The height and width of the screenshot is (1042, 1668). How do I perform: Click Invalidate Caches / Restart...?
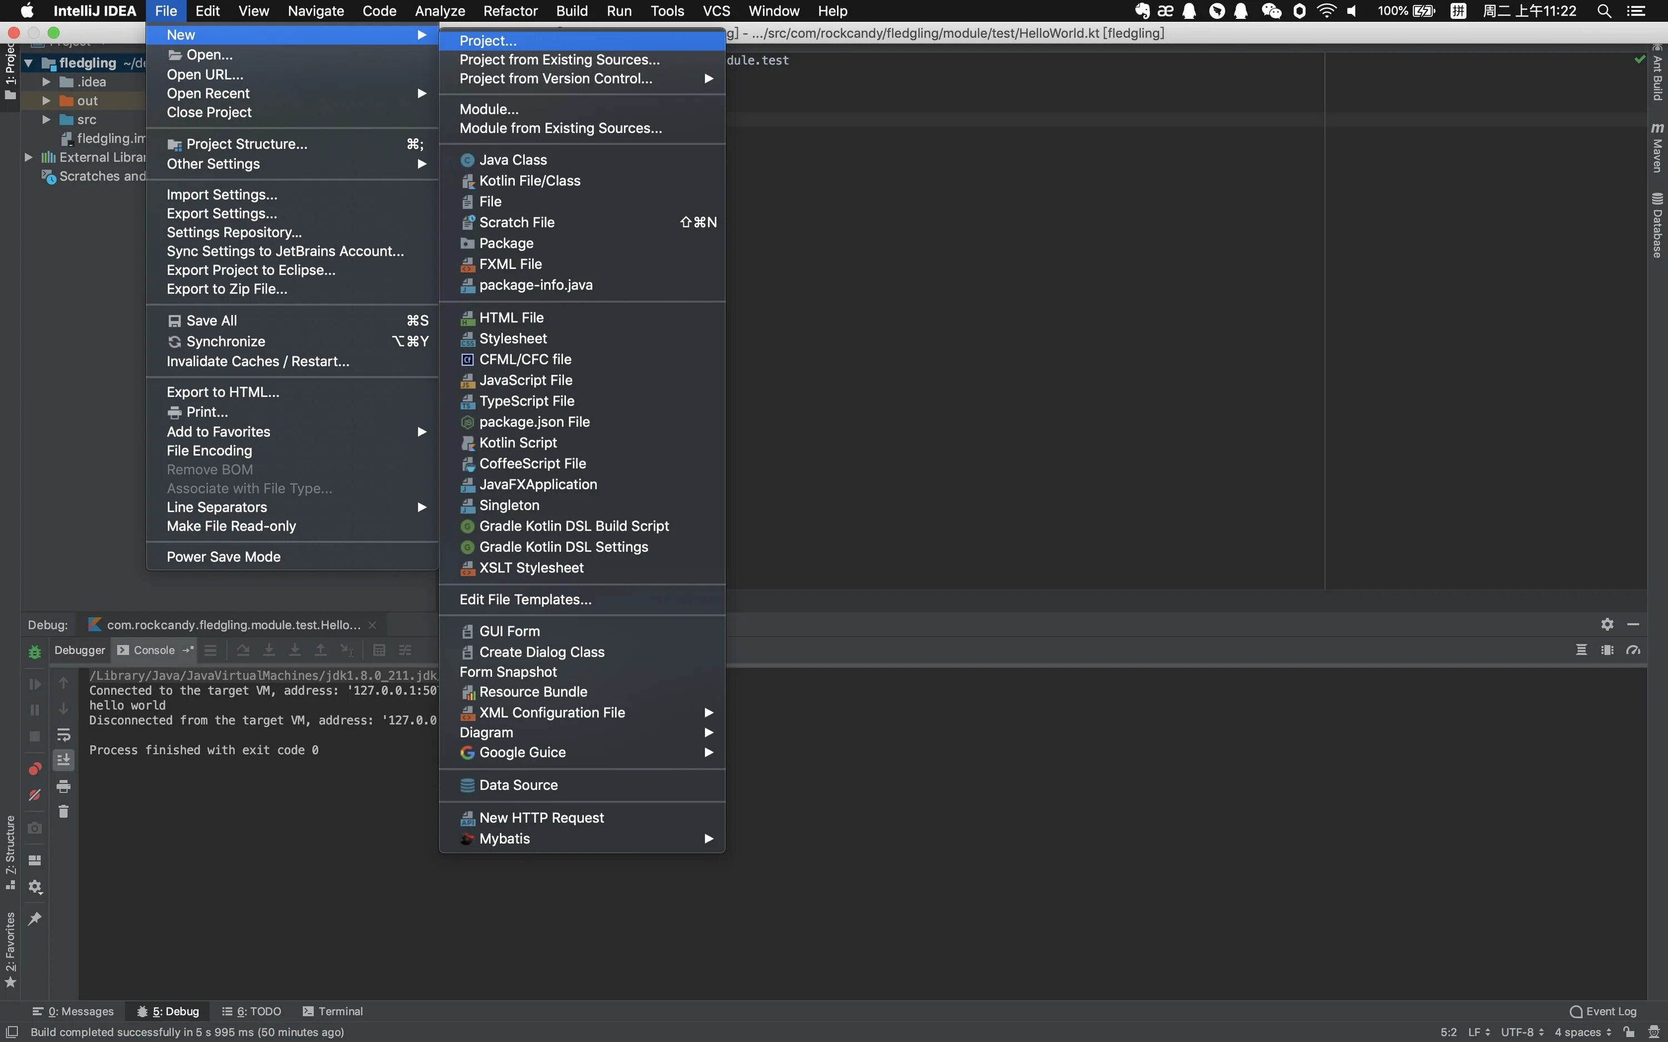(x=292, y=362)
